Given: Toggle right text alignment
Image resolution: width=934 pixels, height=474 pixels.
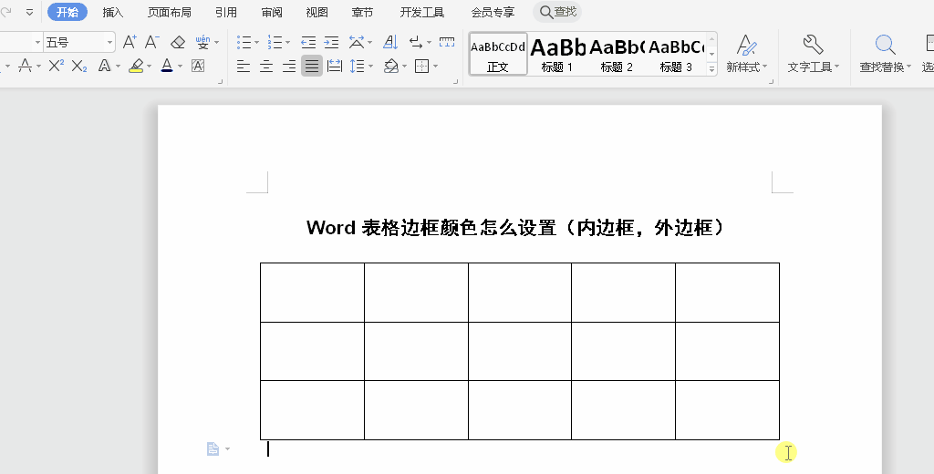Looking at the screenshot, I should pos(289,66).
